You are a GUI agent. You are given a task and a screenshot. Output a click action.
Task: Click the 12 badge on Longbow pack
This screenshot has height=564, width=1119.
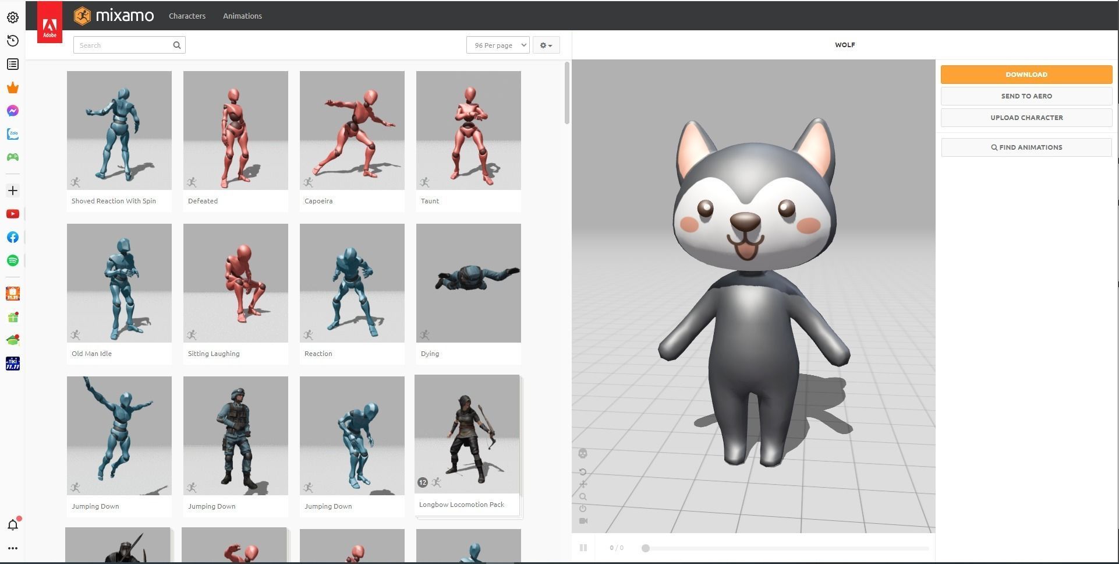pos(423,482)
